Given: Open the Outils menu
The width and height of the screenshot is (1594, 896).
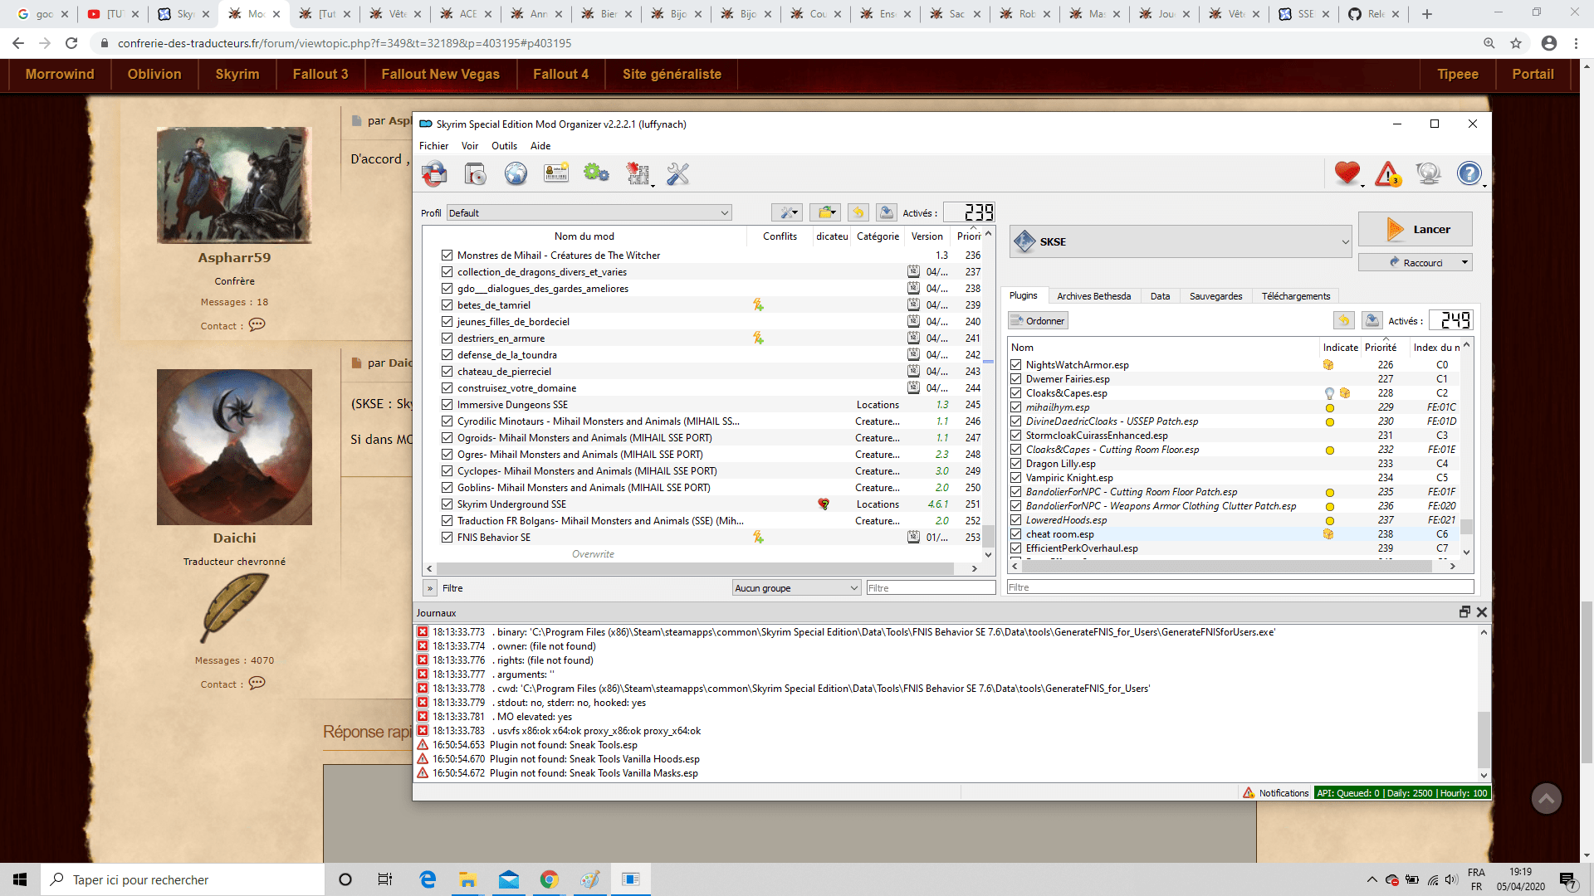Looking at the screenshot, I should [504, 146].
